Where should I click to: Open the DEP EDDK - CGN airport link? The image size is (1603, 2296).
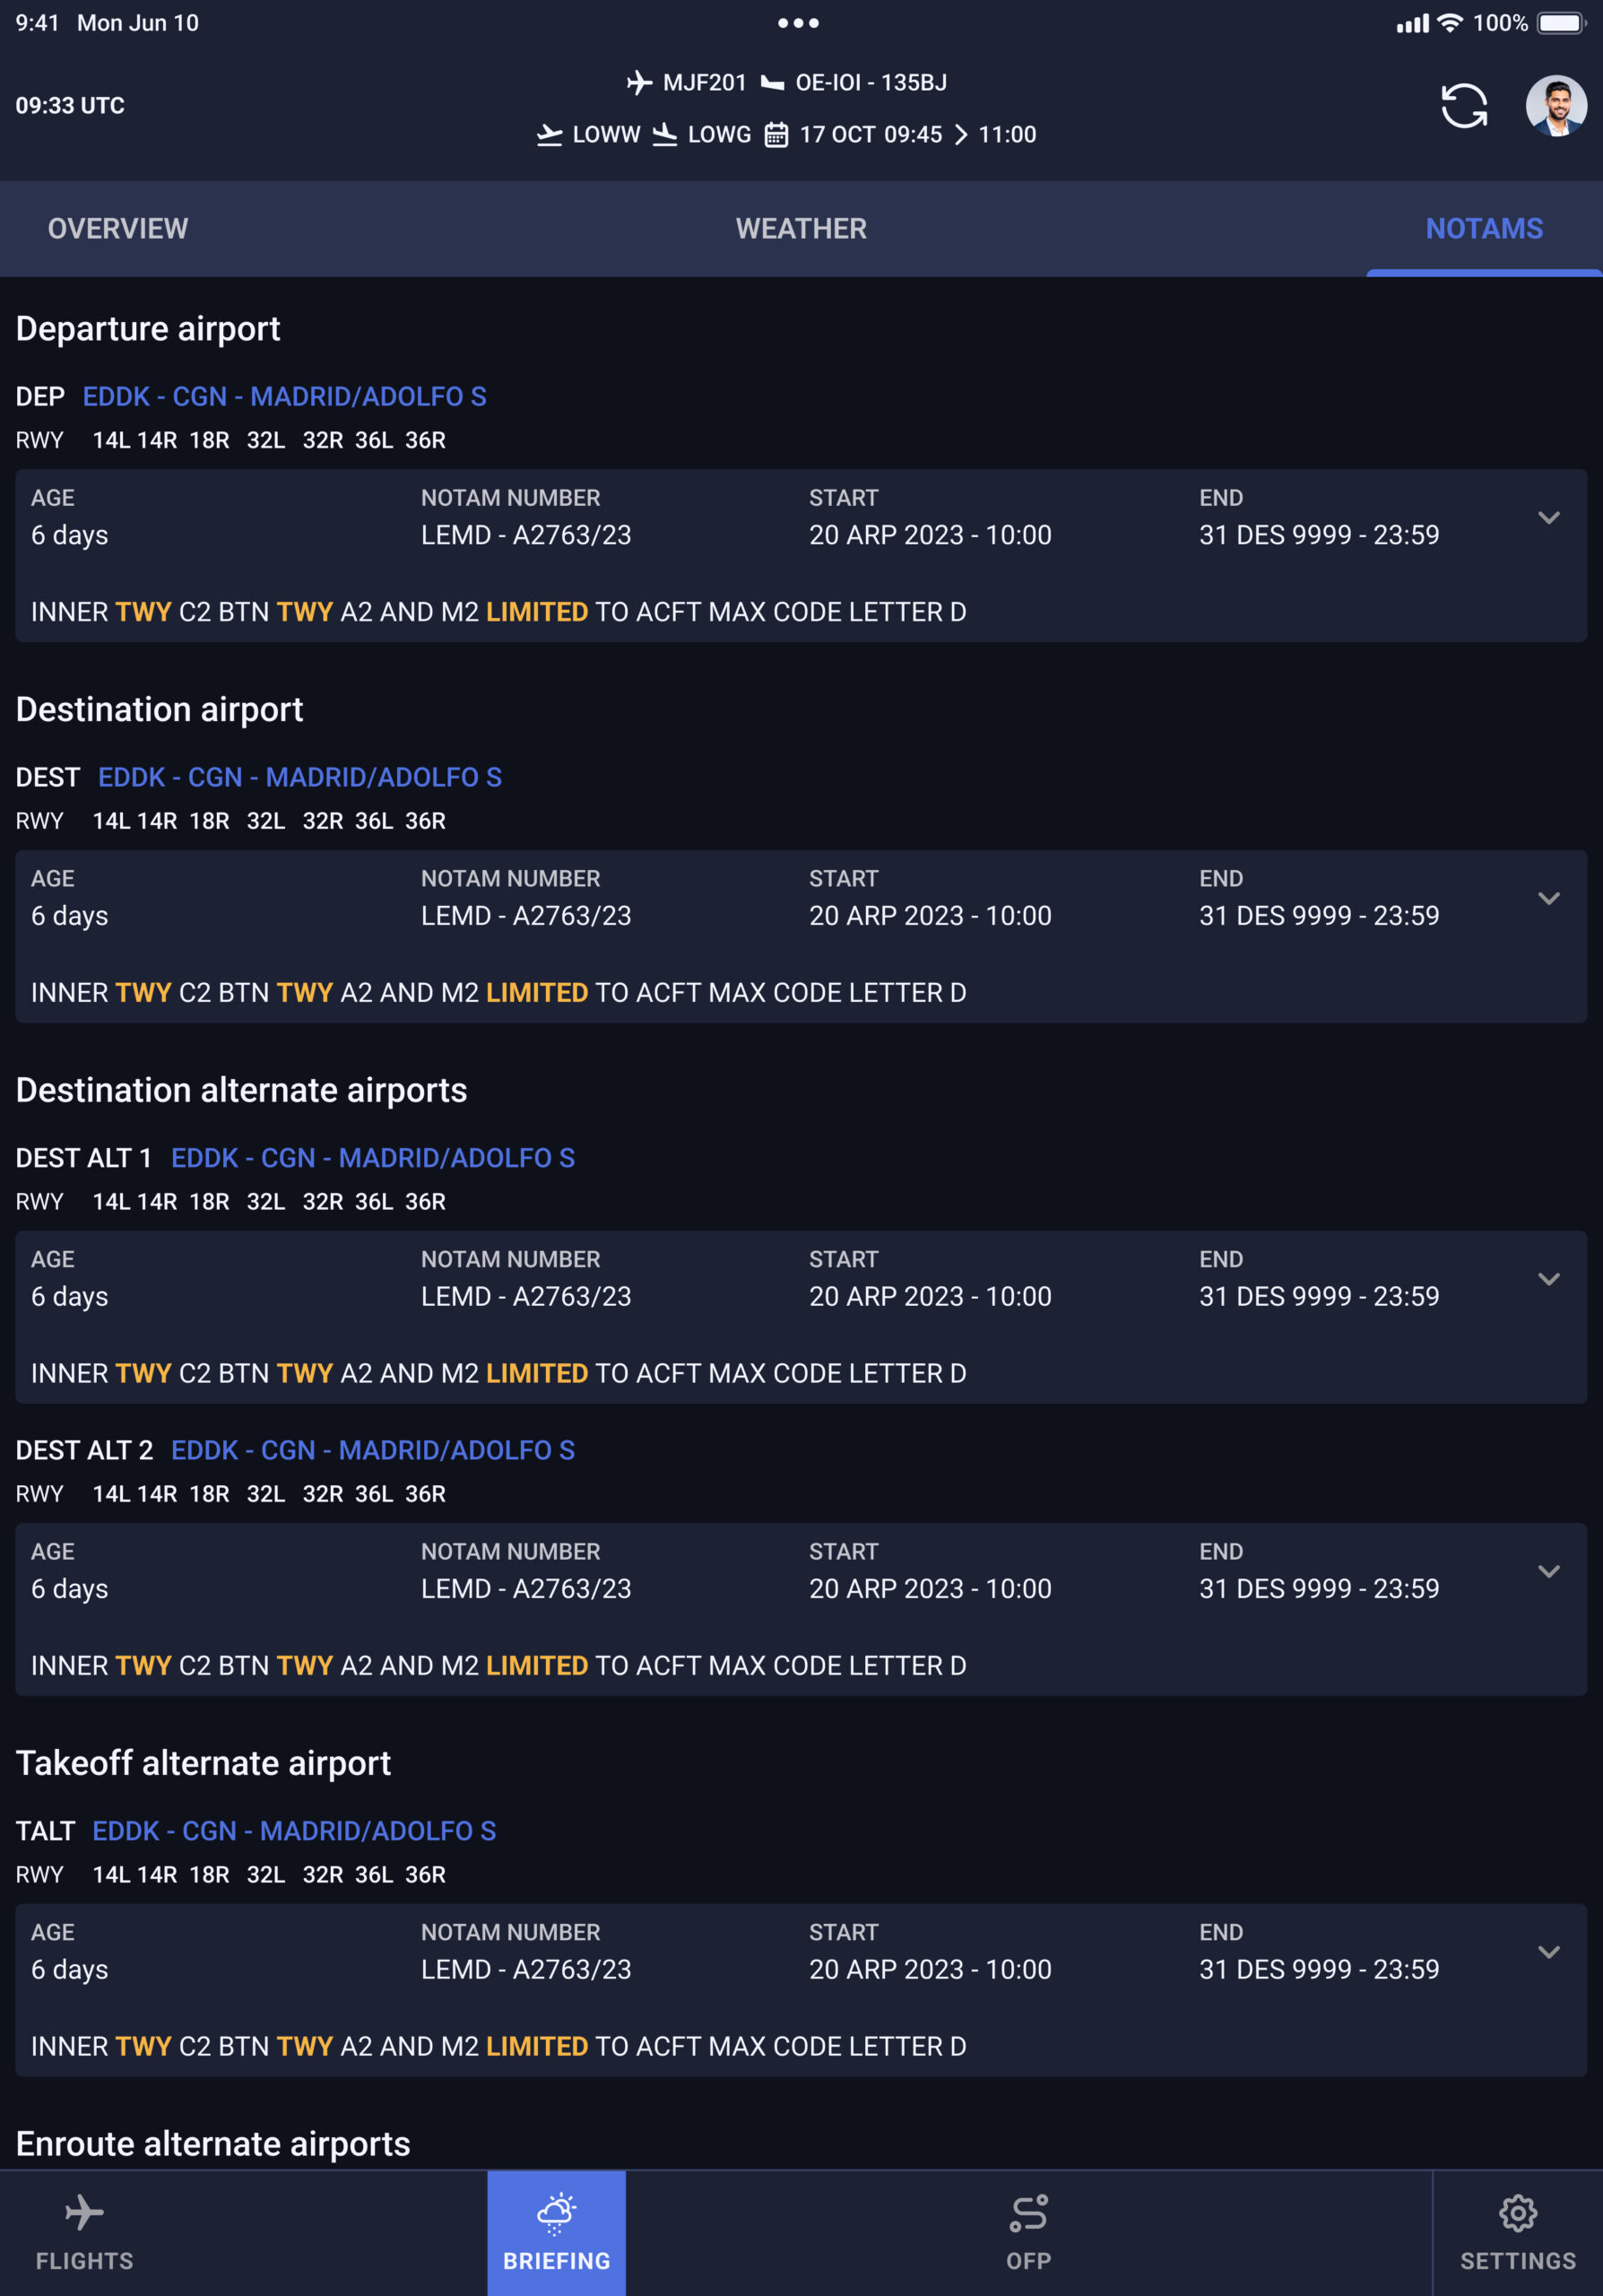[x=285, y=397]
